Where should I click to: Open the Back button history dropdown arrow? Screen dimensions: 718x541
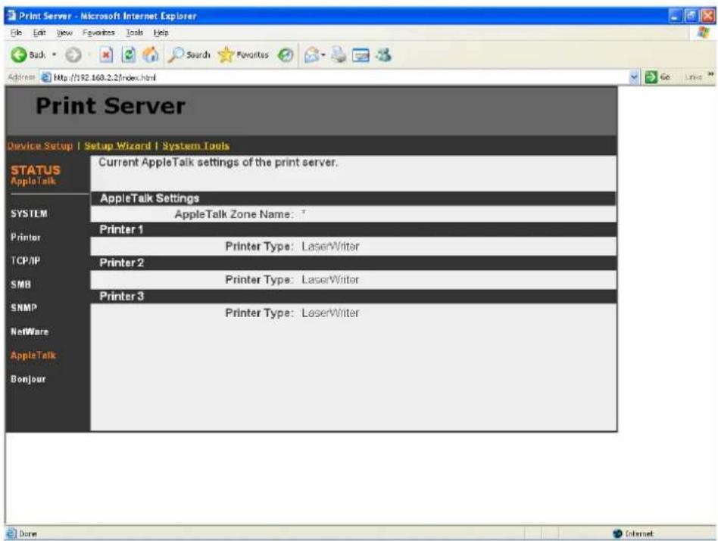pos(54,55)
